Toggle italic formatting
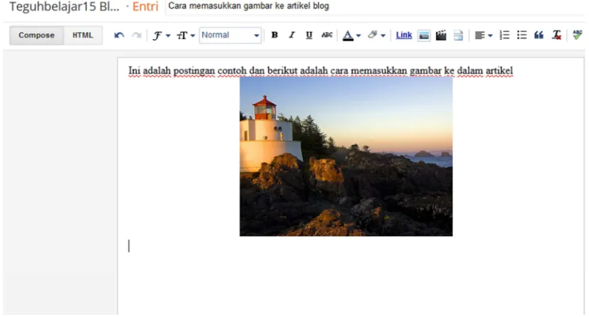This screenshot has height=317, width=589. tap(292, 35)
